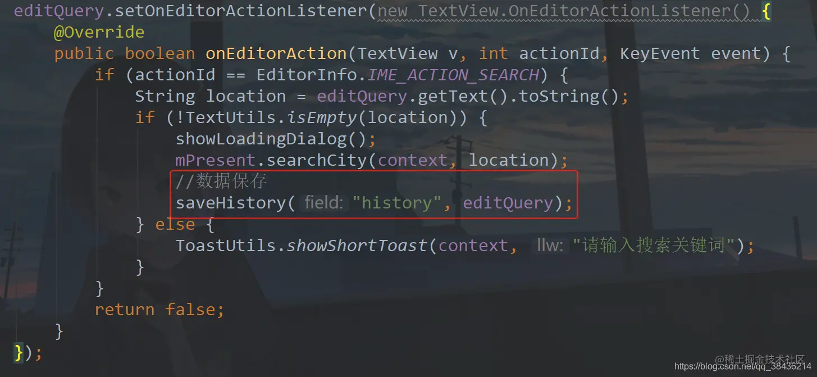Click the 'ToastUtils' class name
Viewport: 817px width, 377px height.
[226, 246]
